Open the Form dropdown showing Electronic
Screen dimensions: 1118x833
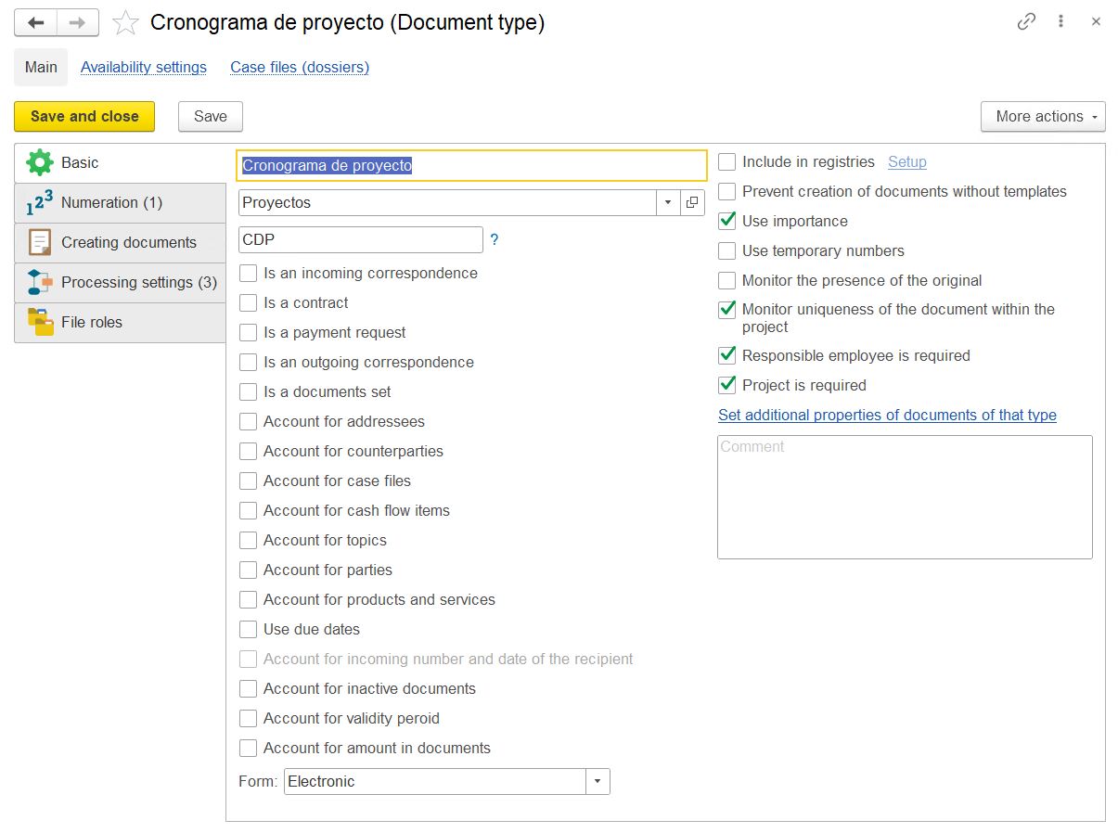598,781
